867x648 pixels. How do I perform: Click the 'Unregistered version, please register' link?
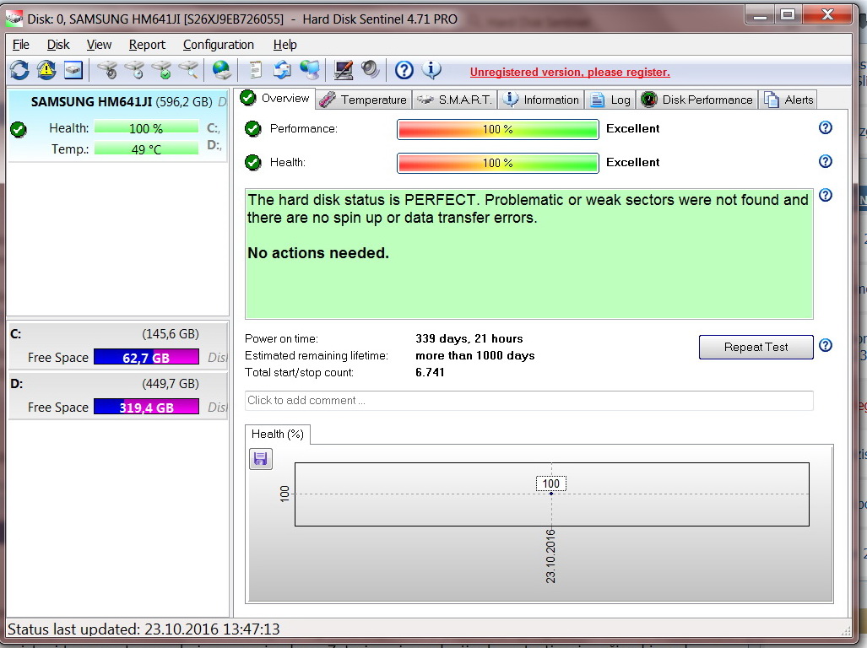pos(570,73)
